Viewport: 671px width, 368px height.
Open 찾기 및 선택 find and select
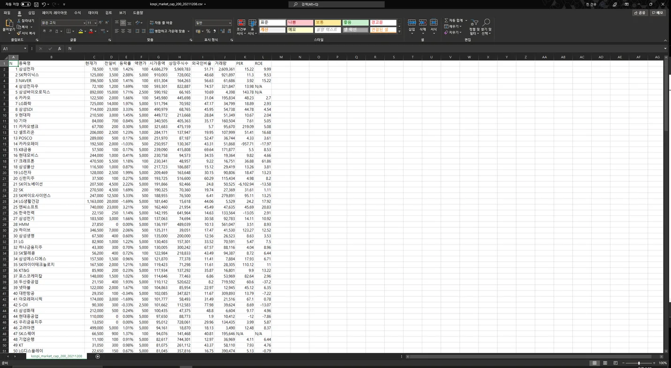(x=487, y=27)
